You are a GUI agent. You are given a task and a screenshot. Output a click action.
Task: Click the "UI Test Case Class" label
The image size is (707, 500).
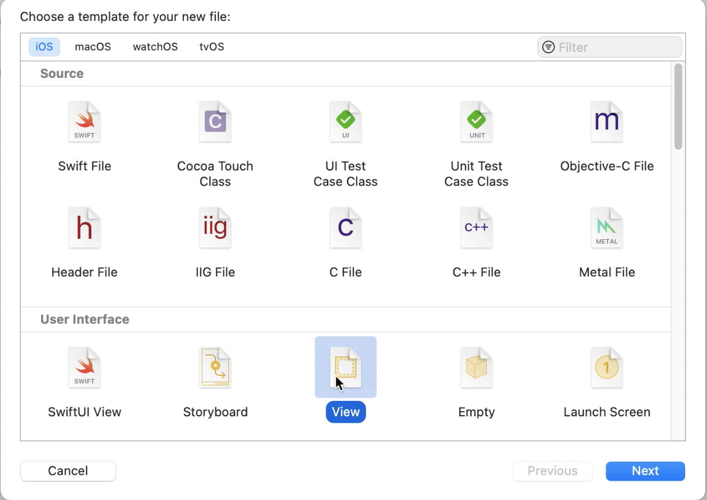coord(346,174)
